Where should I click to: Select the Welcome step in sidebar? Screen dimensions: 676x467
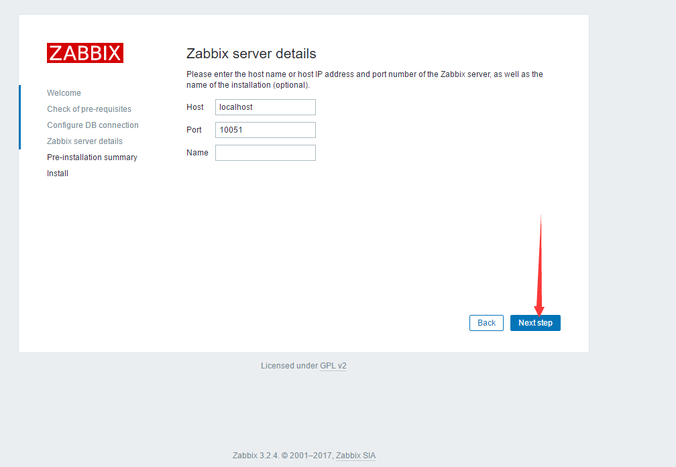coord(64,93)
